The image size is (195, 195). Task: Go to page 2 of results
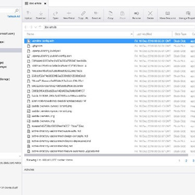point(186,160)
